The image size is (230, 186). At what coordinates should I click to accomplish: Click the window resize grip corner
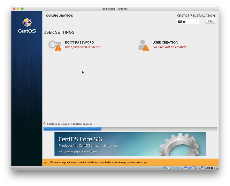click(x=217, y=168)
